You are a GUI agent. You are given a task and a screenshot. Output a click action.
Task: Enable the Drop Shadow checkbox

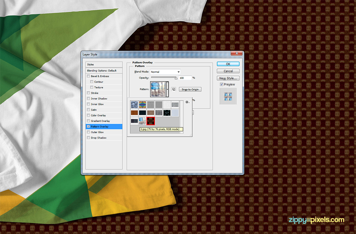pos(88,138)
